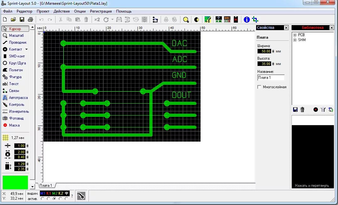This screenshot has width=338, height=205.
Task: Activate layer K2 radio button
Action: pyautogui.click(x=60, y=198)
